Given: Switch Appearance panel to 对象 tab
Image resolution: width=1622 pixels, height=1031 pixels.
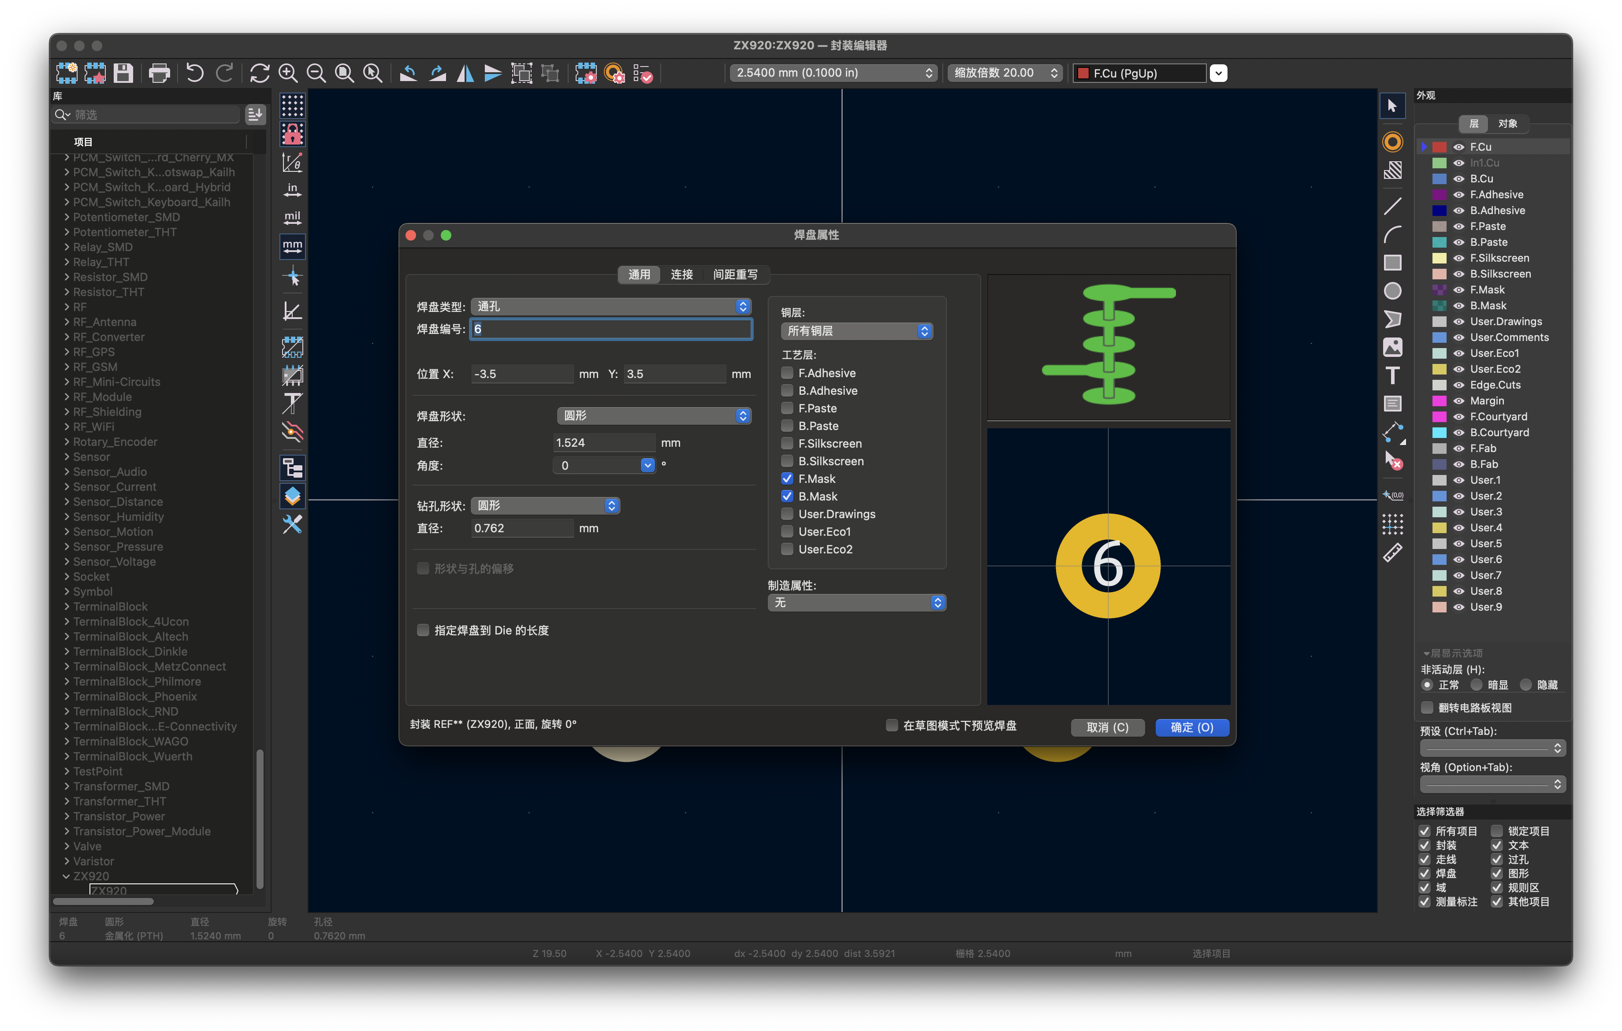Looking at the screenshot, I should tap(1507, 123).
